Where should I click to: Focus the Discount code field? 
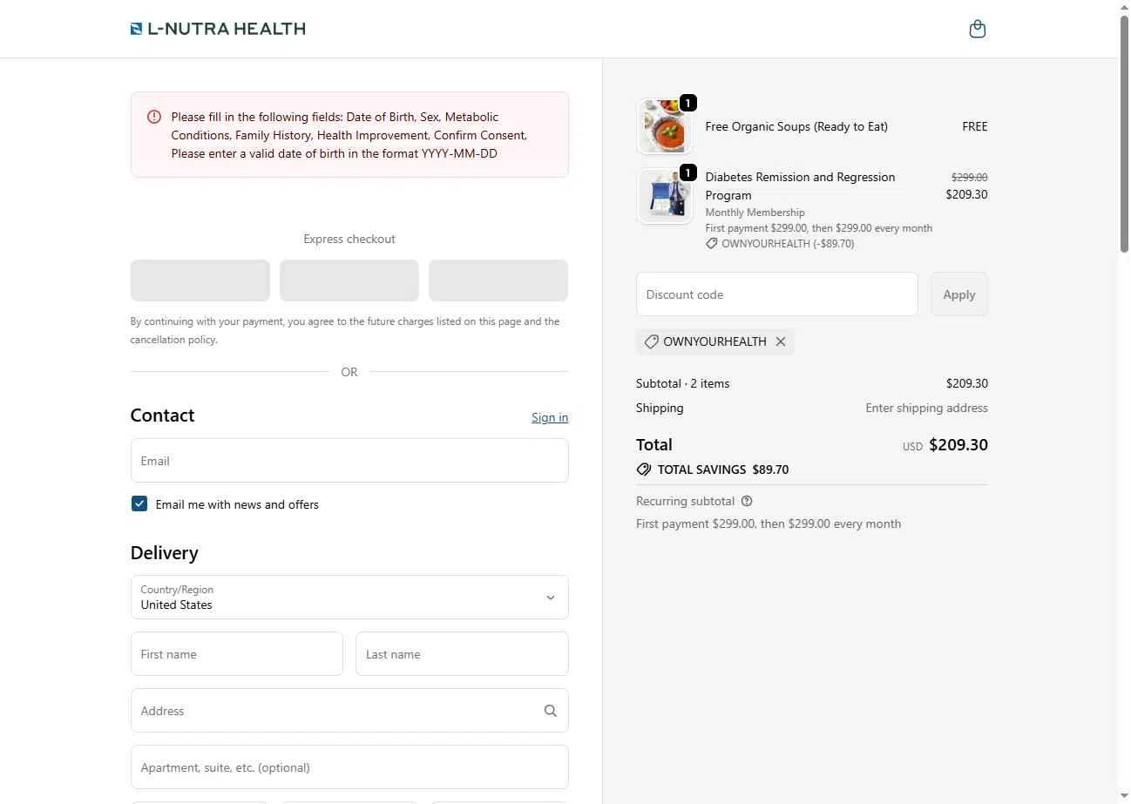tap(777, 294)
